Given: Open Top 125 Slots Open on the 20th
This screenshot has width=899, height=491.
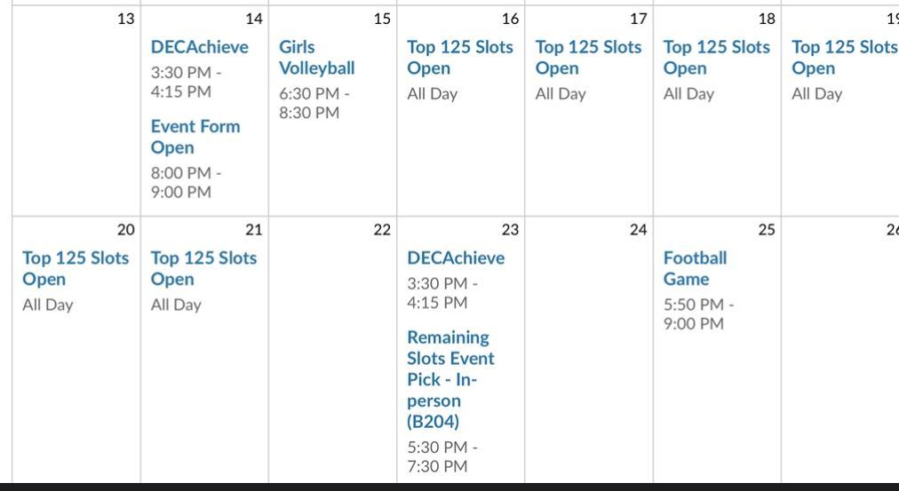Looking at the screenshot, I should pos(75,268).
